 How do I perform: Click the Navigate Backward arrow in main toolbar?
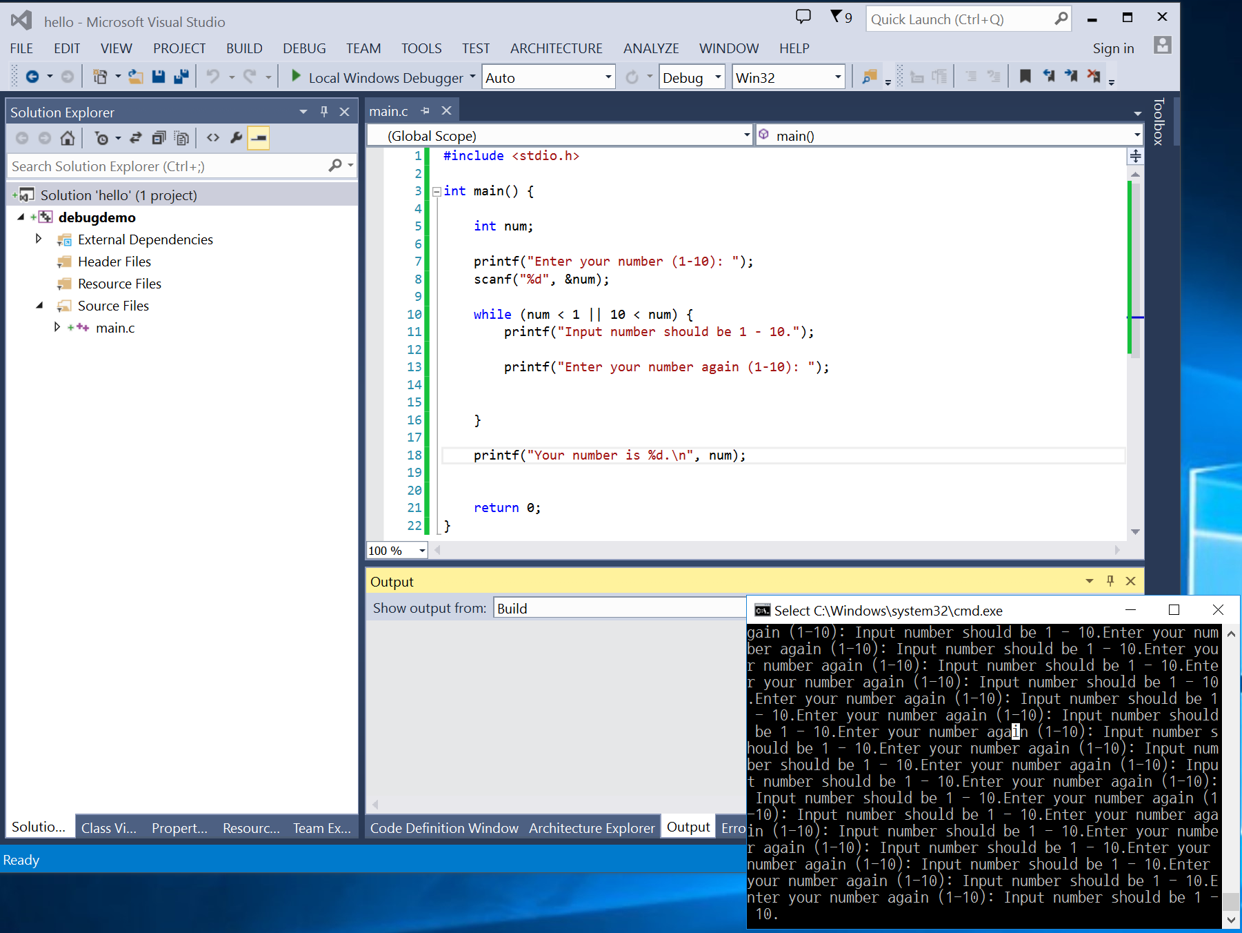(x=32, y=77)
